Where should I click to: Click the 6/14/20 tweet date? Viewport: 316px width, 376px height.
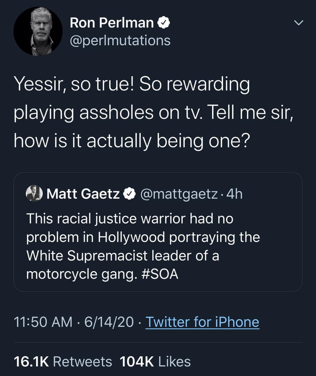tap(108, 322)
